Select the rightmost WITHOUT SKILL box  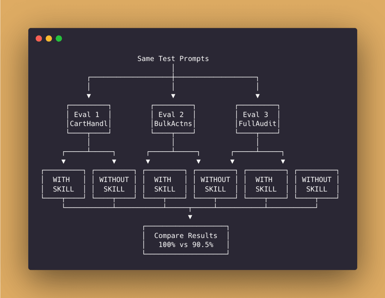[x=317, y=184]
